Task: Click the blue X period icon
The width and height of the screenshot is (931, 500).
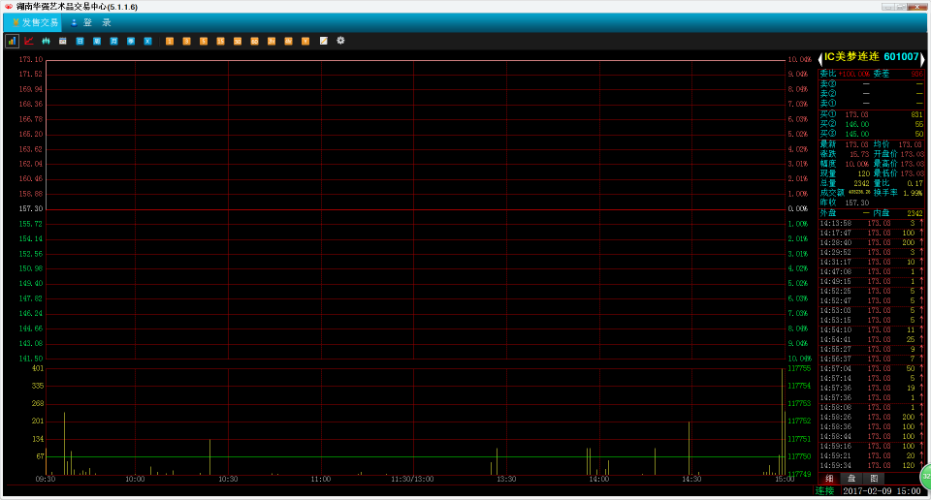Action: click(x=147, y=41)
